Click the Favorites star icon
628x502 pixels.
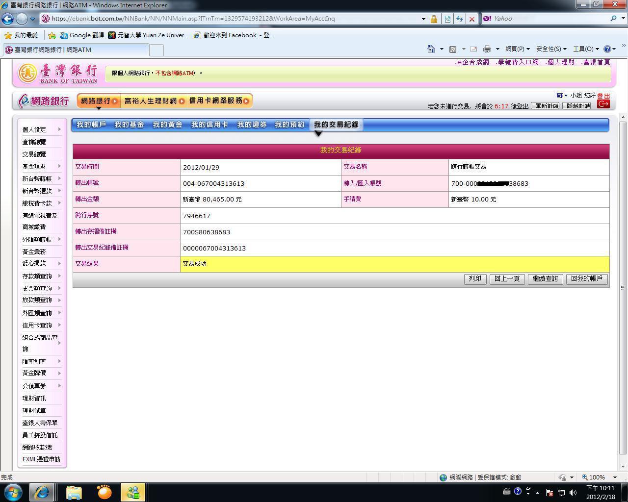(x=8, y=35)
